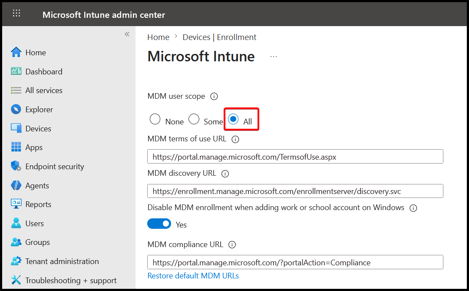Image resolution: width=469 pixels, height=291 pixels.
Task: Click the Groups people icon
Action: click(x=16, y=242)
